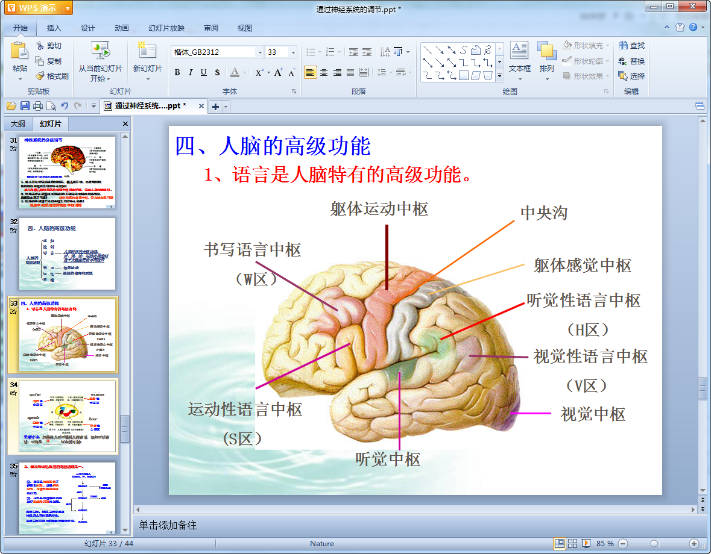Viewport: 711px width, 554px height.
Task: Justify the paragraph text
Action: [350, 72]
